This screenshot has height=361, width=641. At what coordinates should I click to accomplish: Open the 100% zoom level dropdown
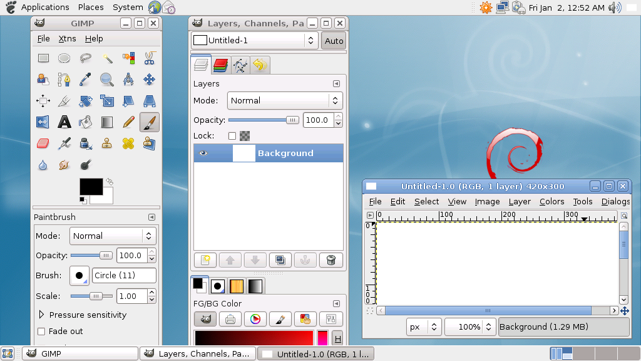(x=470, y=327)
